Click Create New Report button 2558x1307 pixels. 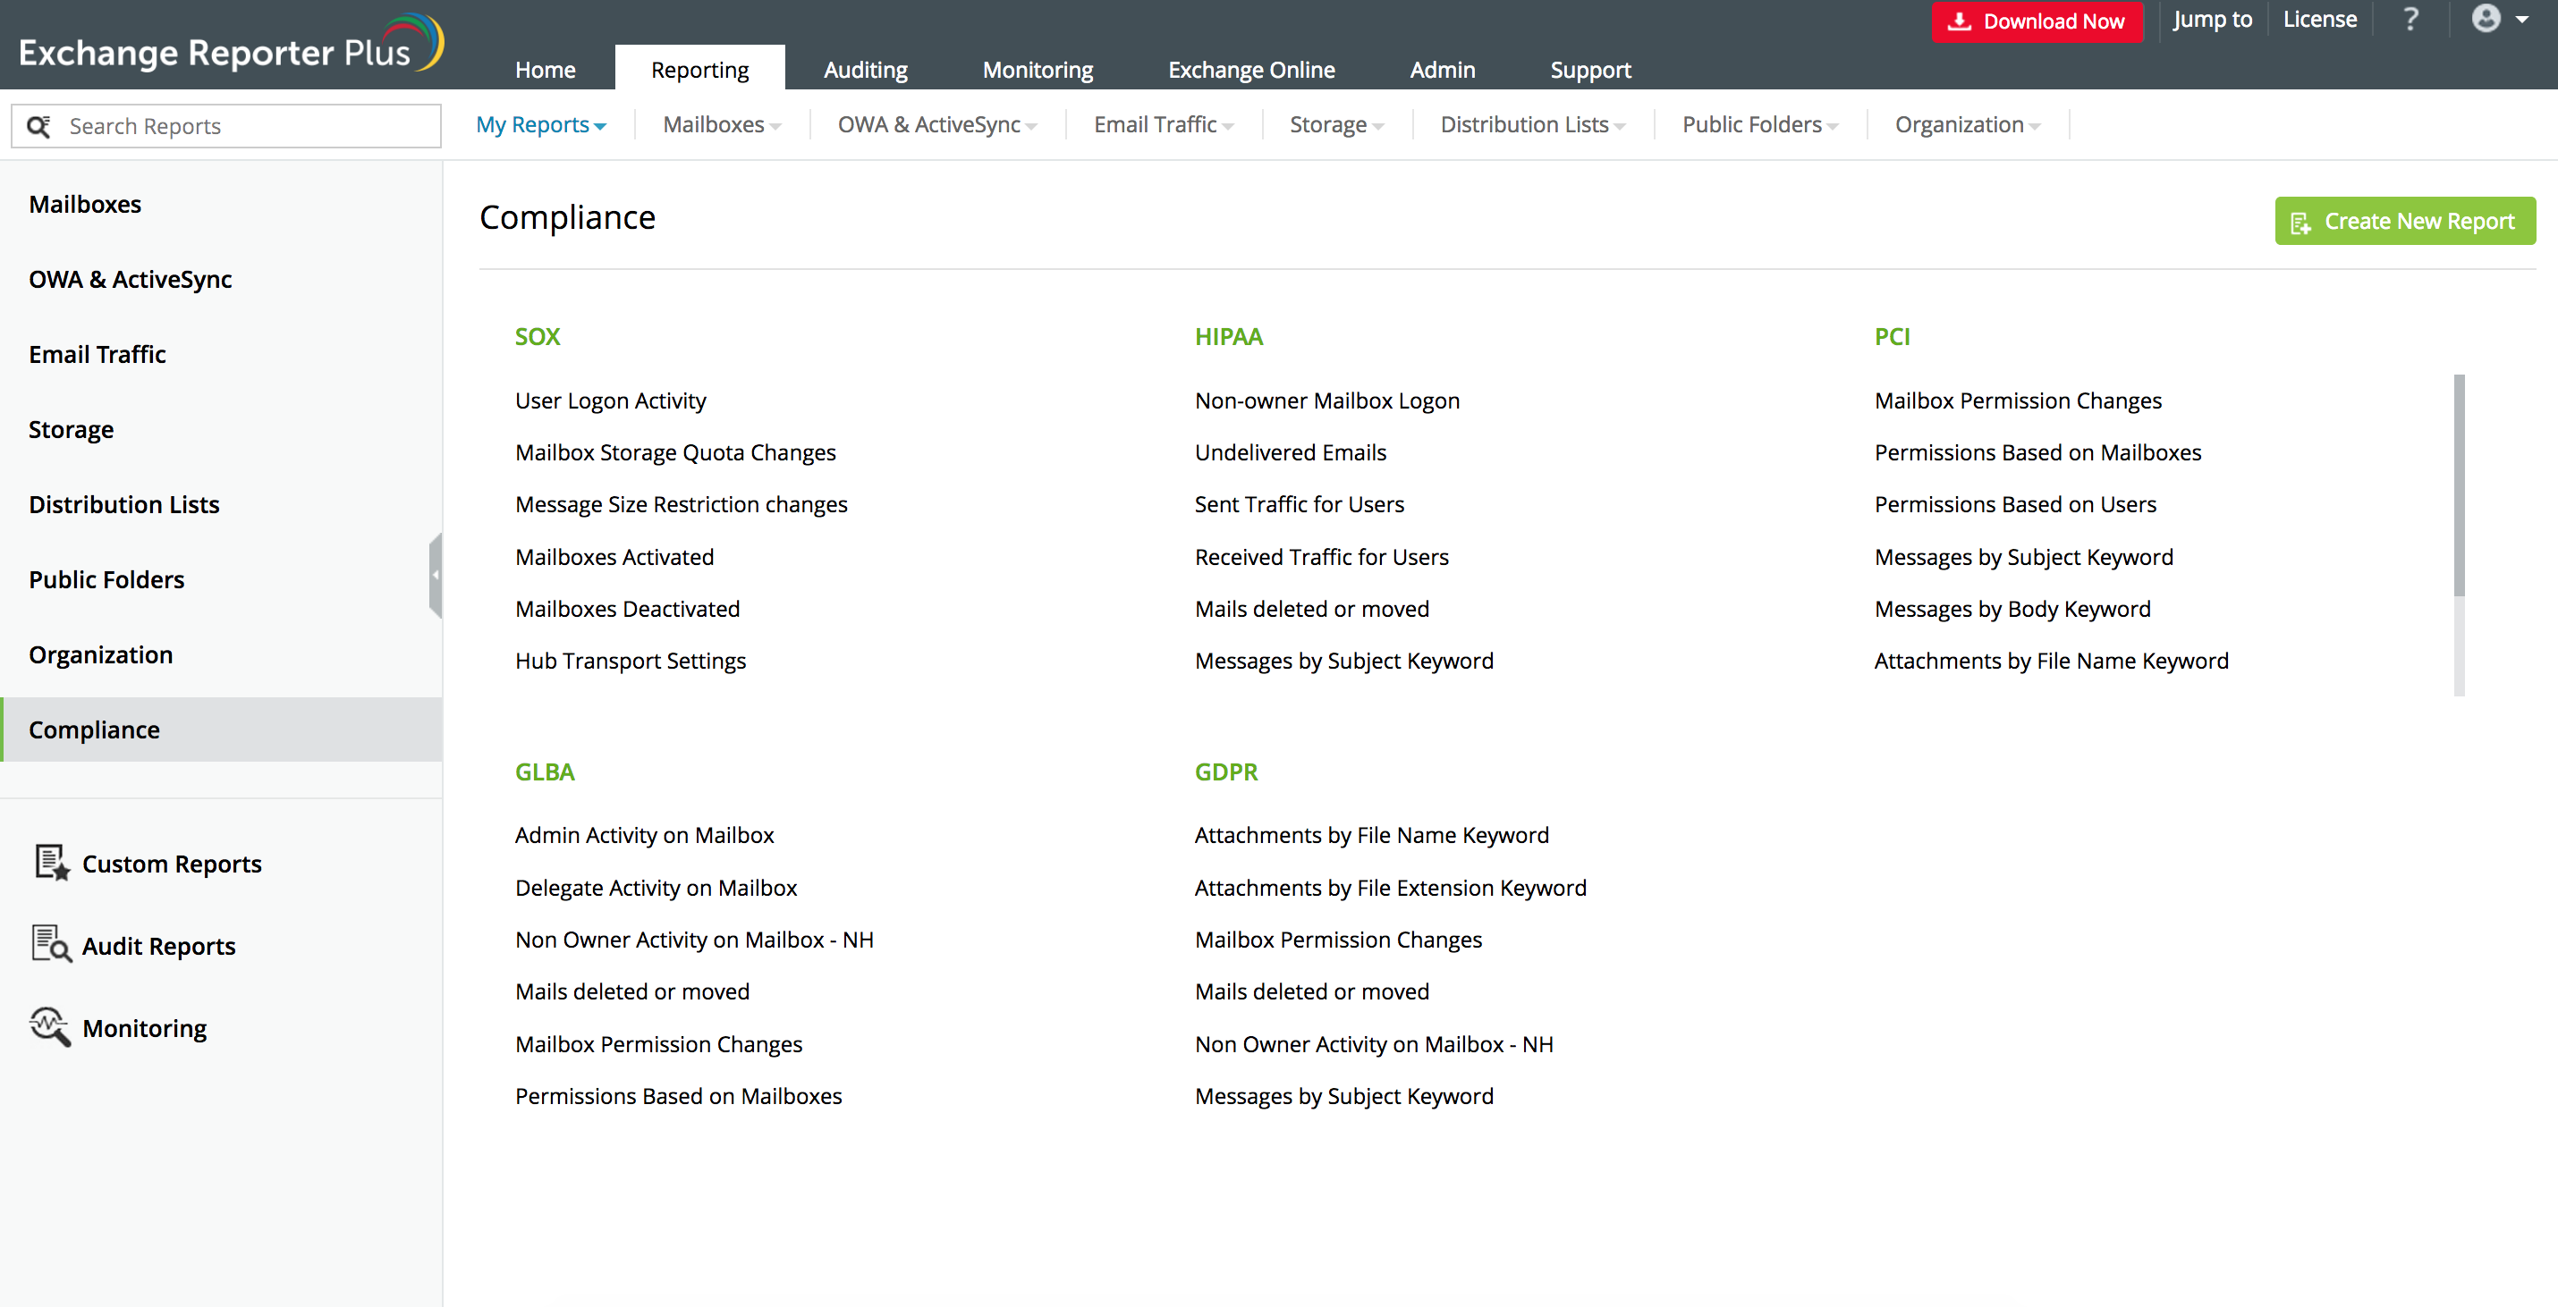point(2404,222)
